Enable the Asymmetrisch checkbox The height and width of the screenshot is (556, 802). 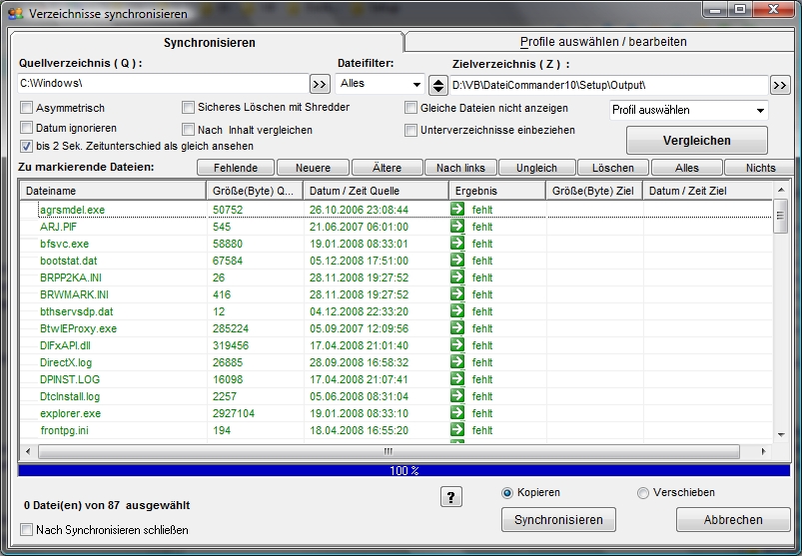click(x=27, y=108)
